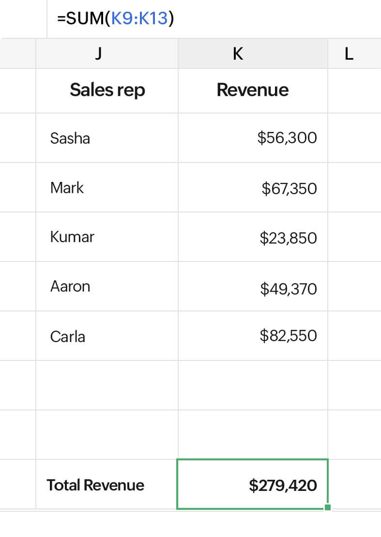Select the Revenue header cell
381x537 pixels.
coord(252,90)
